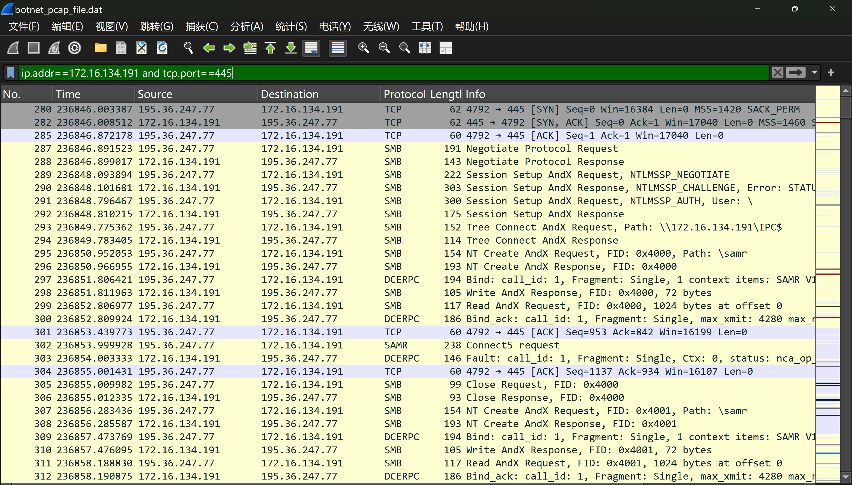
Task: Click the start capture shark fin icon
Action: (13, 48)
